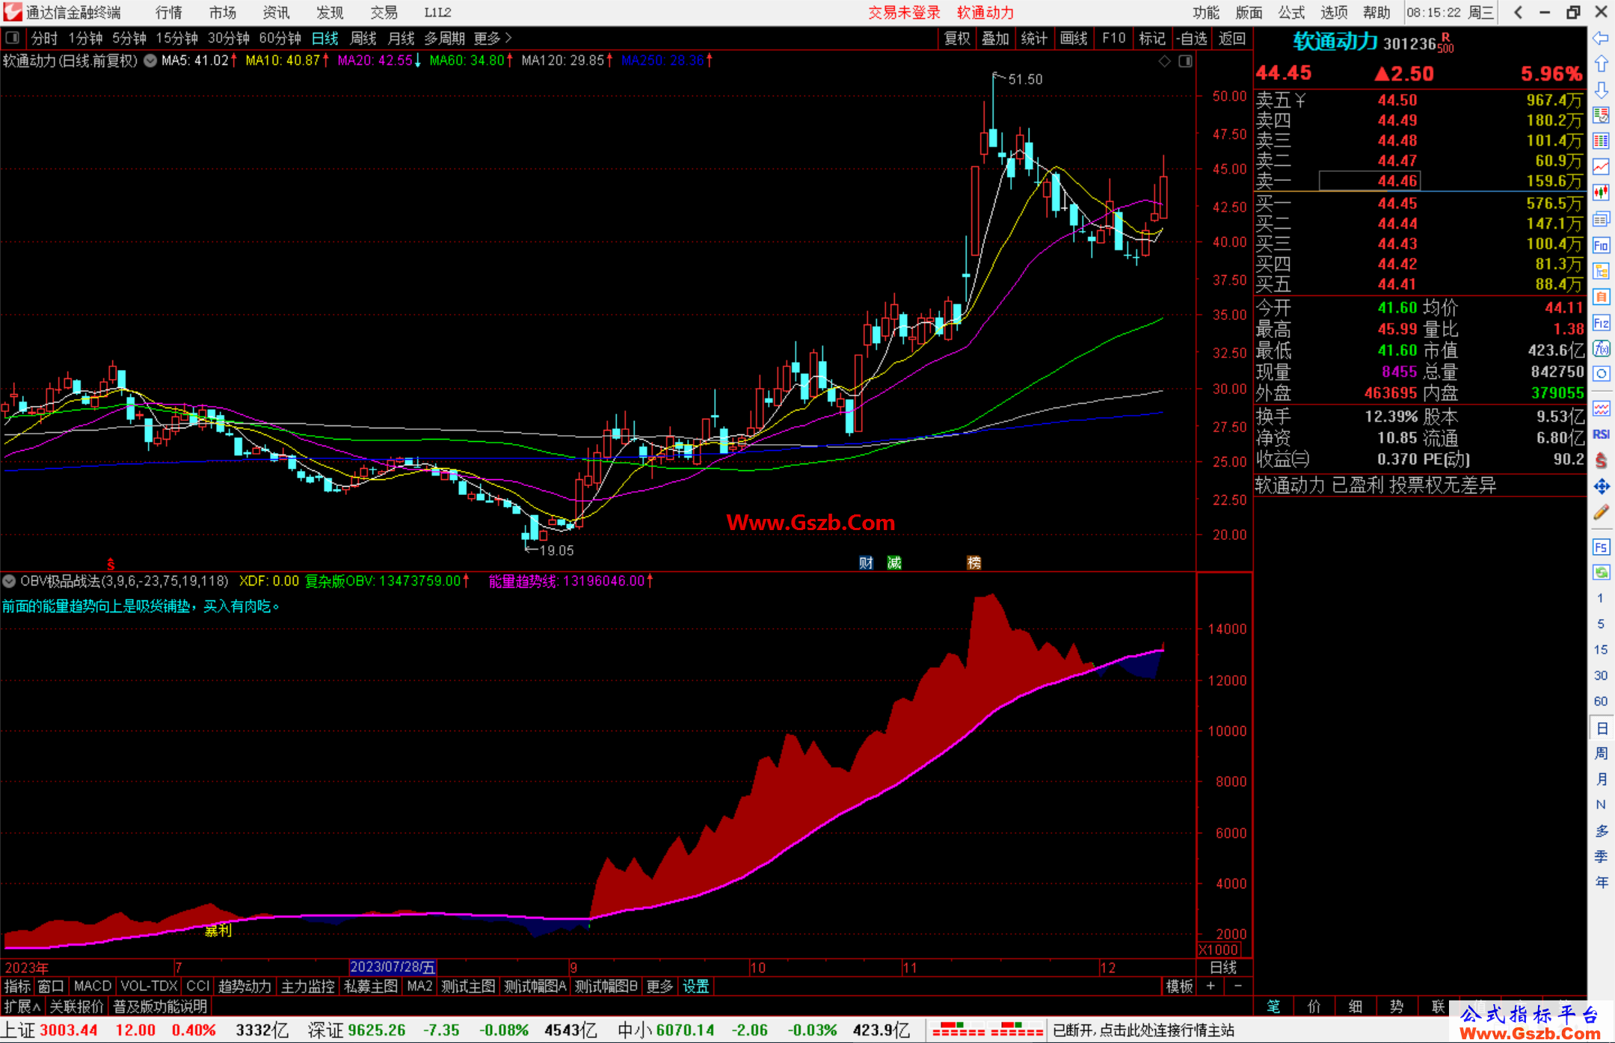Click the blue four-way move arrows icon
1615x1043 pixels.
pos(1601,487)
